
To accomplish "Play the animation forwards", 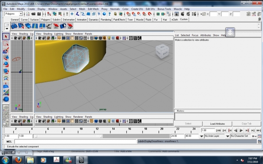I will pyautogui.click(x=242, y=130).
